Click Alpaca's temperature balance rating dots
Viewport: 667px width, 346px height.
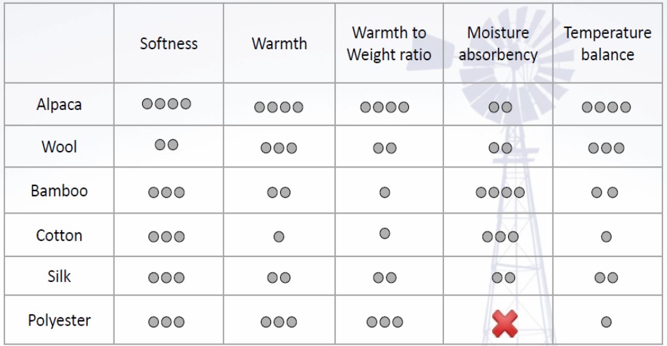(606, 107)
